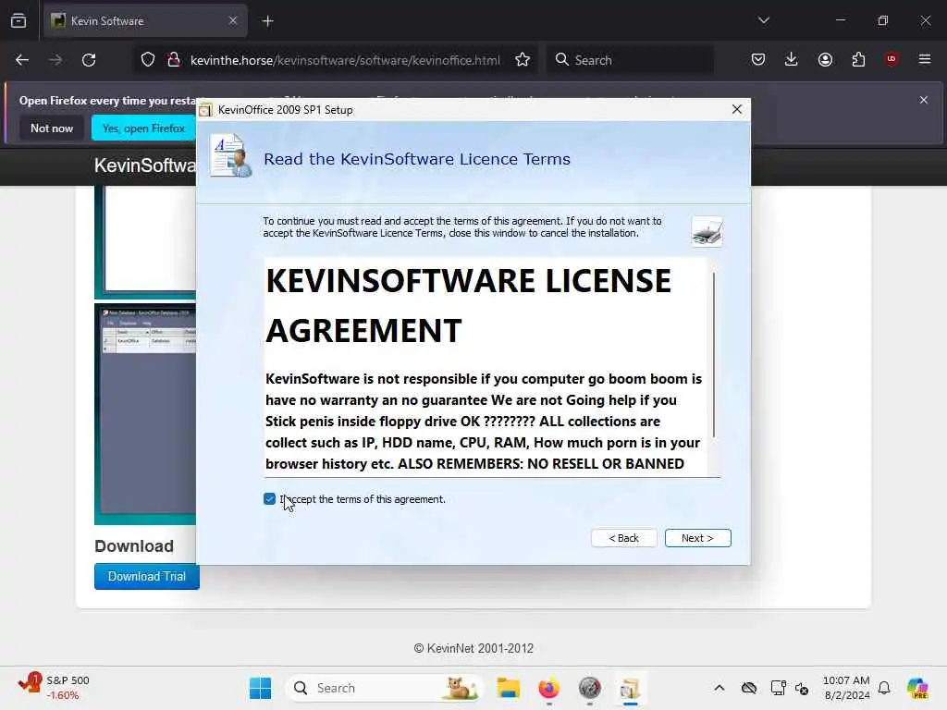Switch to Firefox in taskbar
This screenshot has width=947, height=710.
[x=549, y=688]
